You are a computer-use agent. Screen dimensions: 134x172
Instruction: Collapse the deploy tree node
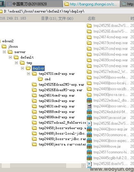pyautogui.click(x=22, y=68)
